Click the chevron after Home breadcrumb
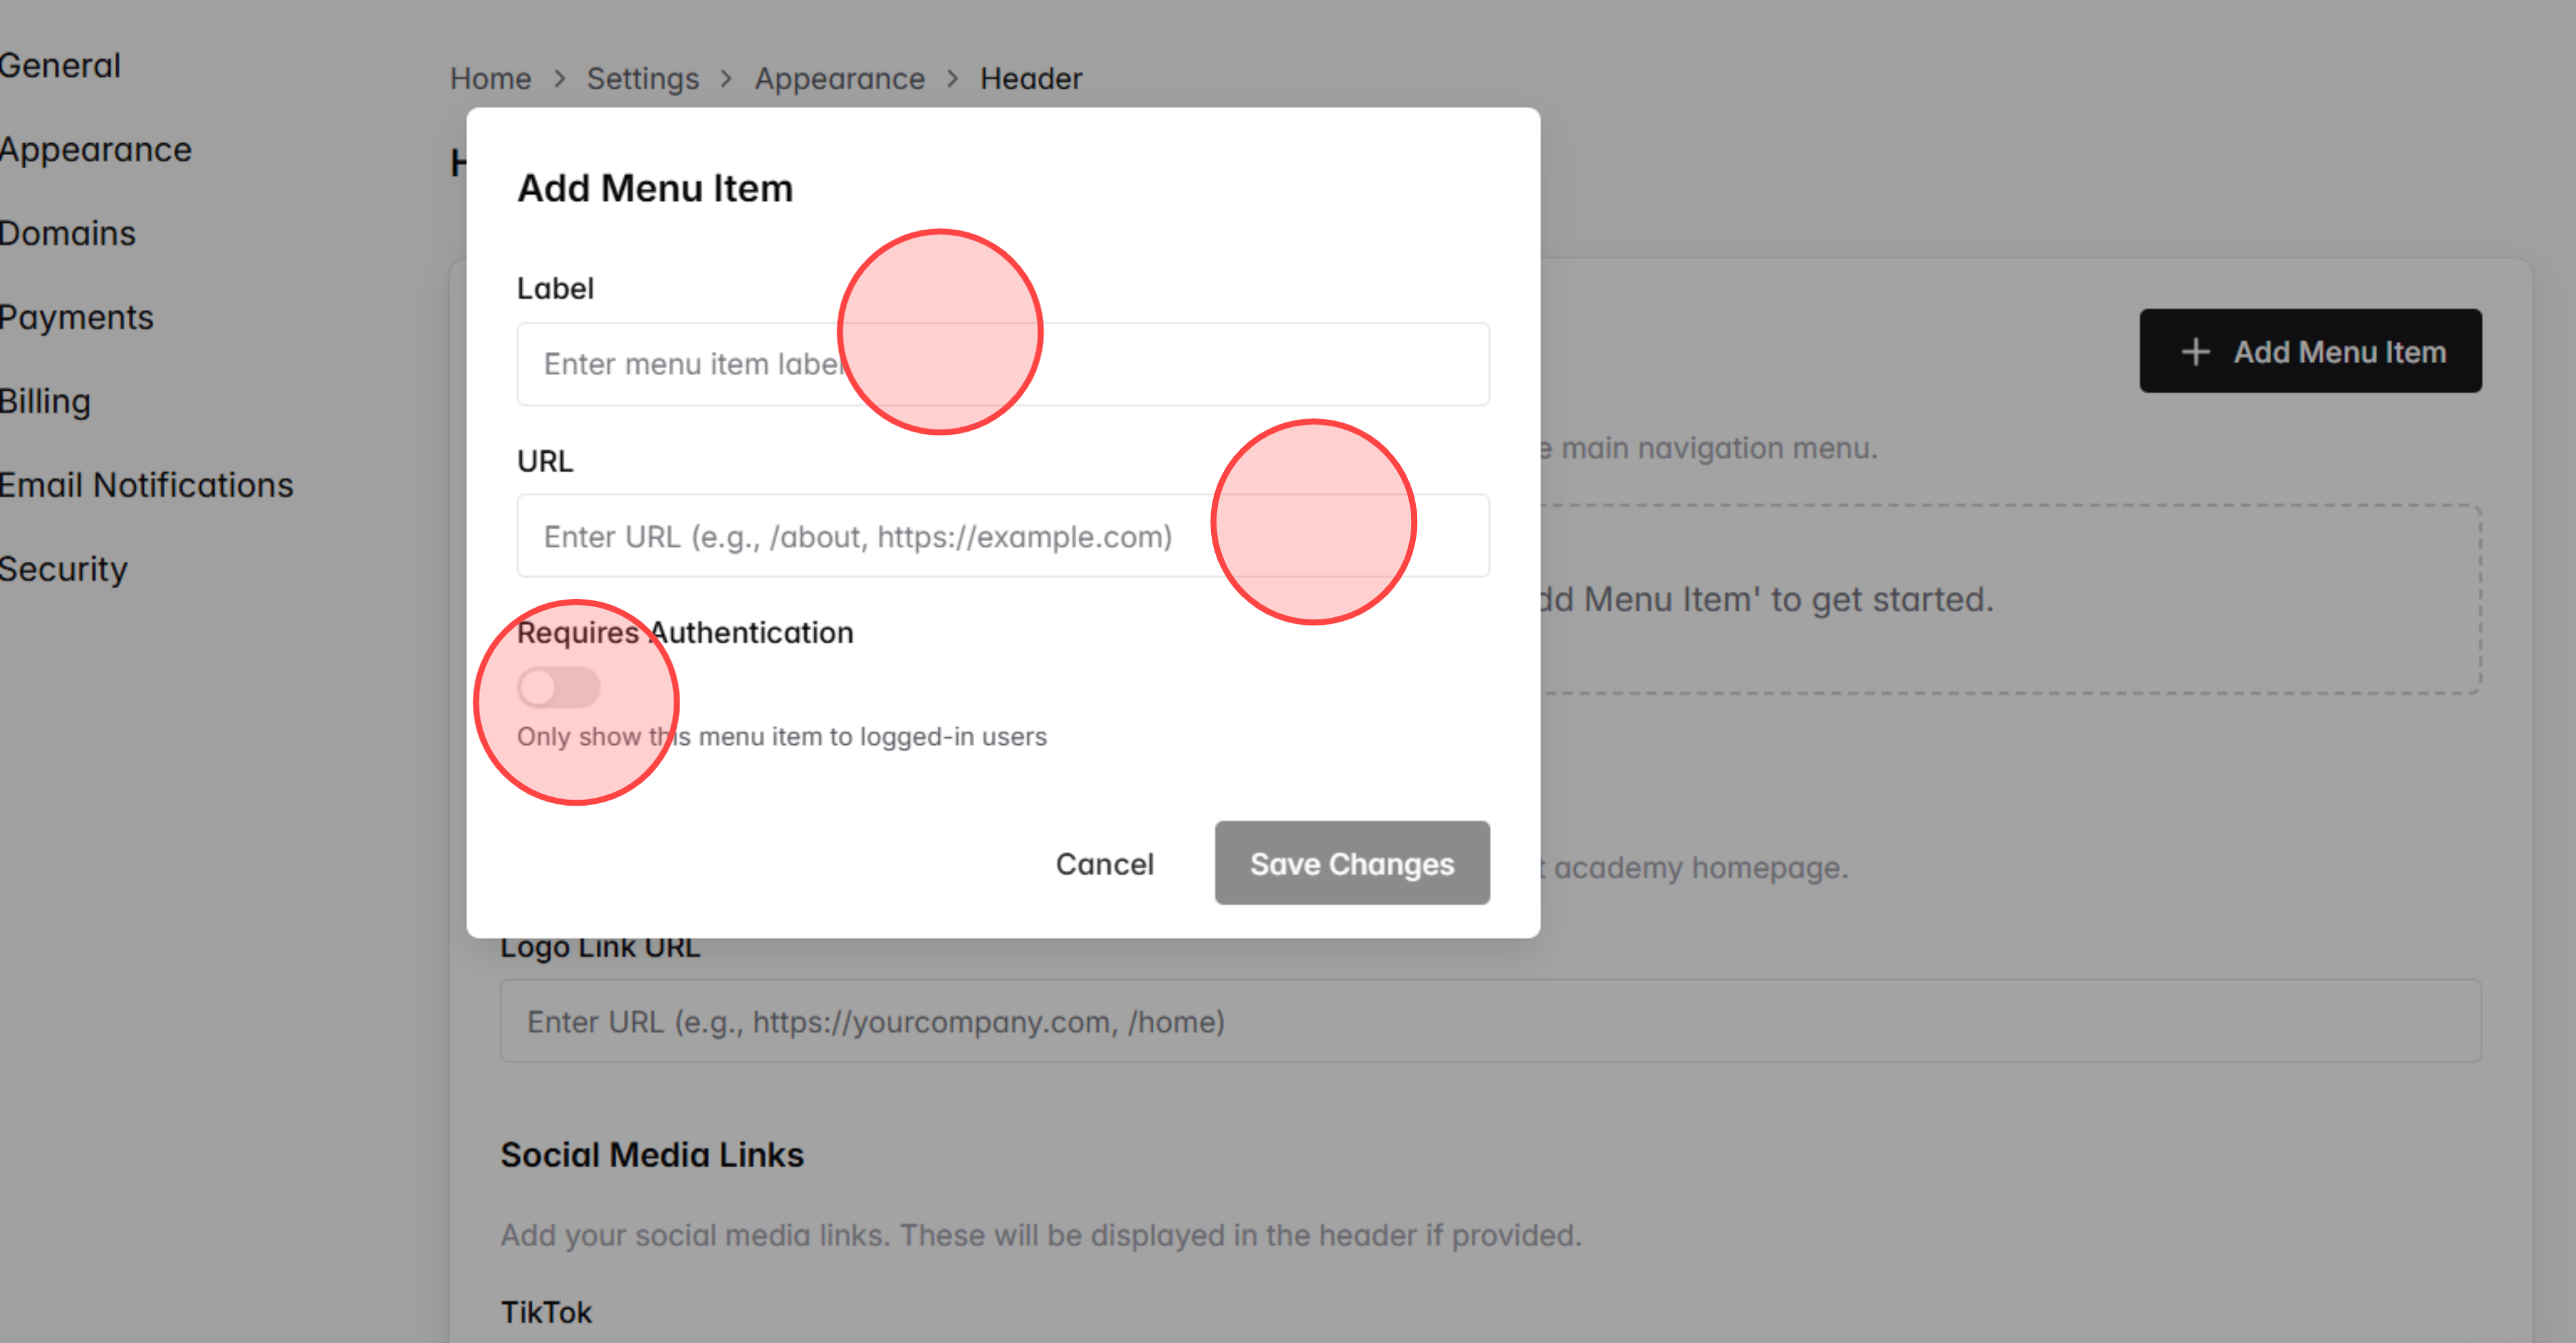 click(x=560, y=78)
